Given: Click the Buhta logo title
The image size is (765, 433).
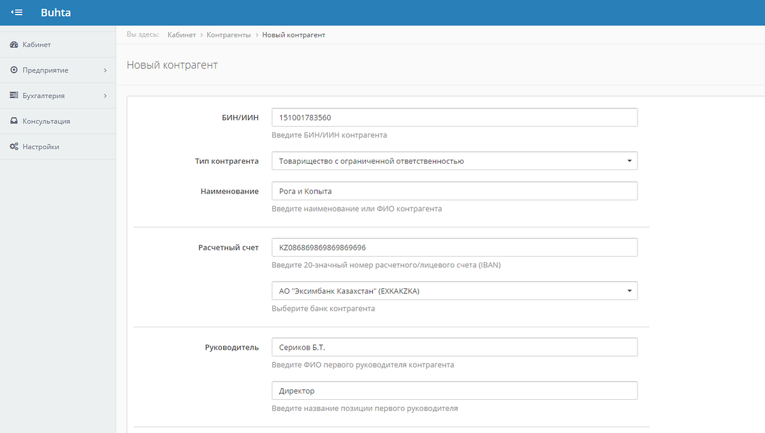Looking at the screenshot, I should [55, 13].
